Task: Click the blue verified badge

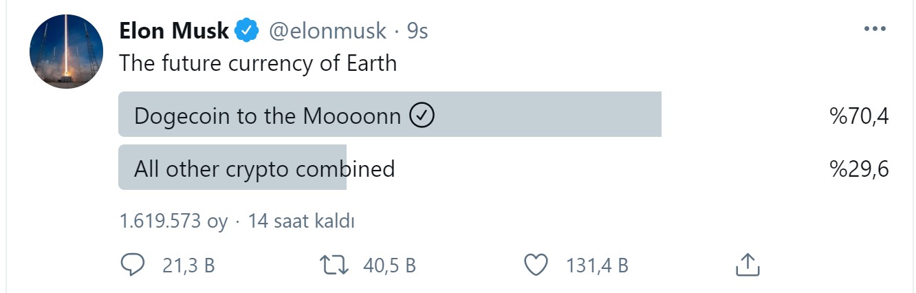Action: (x=247, y=31)
